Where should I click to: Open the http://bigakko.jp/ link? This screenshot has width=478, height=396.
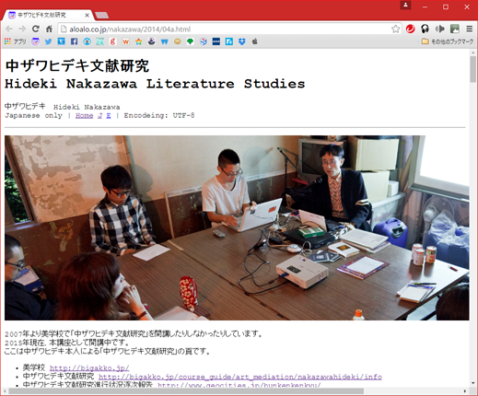click(89, 367)
